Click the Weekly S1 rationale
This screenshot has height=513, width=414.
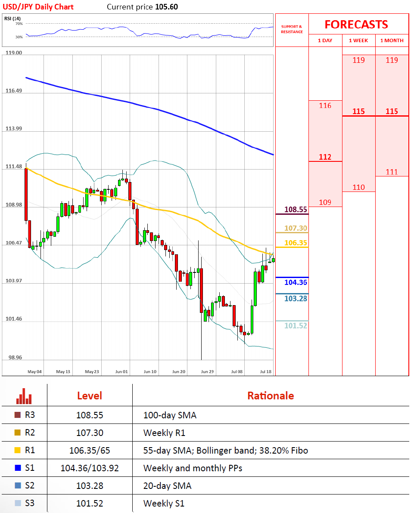tap(164, 504)
